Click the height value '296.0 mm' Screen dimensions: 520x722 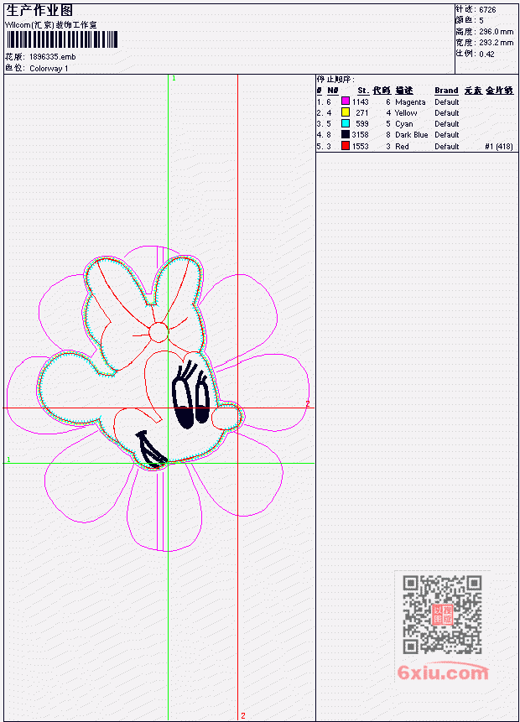tap(496, 32)
